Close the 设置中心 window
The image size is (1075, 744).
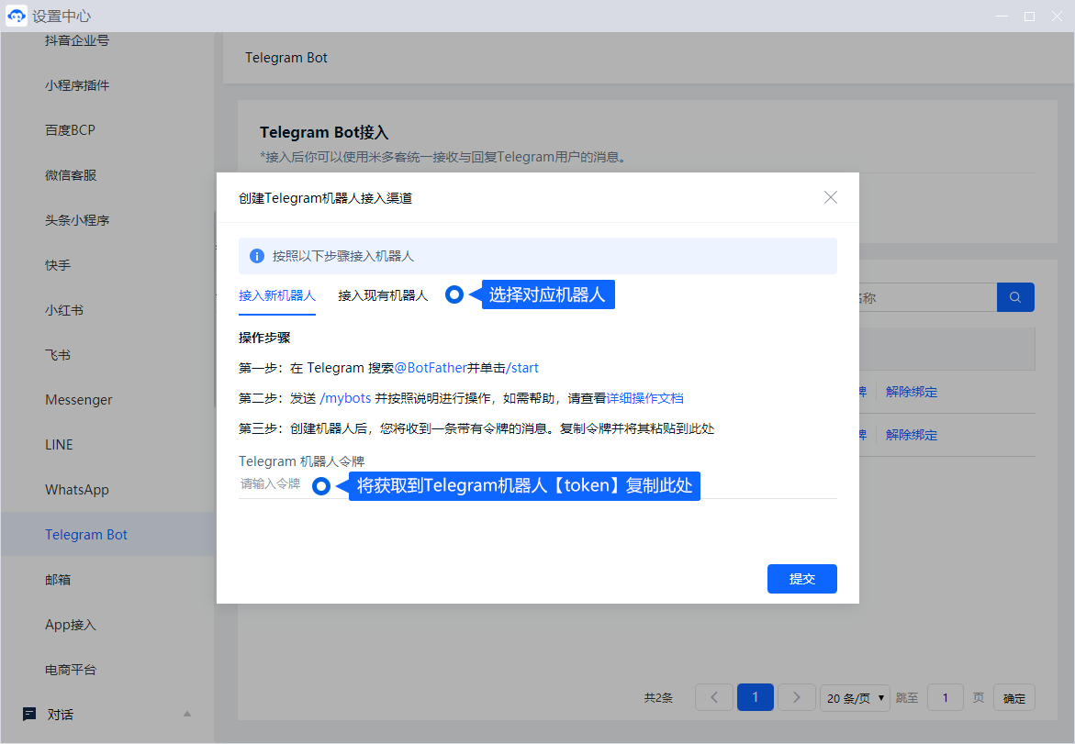1057,16
